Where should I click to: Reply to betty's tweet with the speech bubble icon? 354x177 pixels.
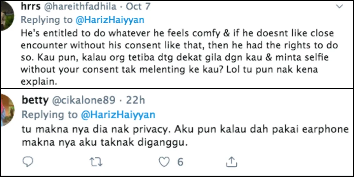(27, 161)
